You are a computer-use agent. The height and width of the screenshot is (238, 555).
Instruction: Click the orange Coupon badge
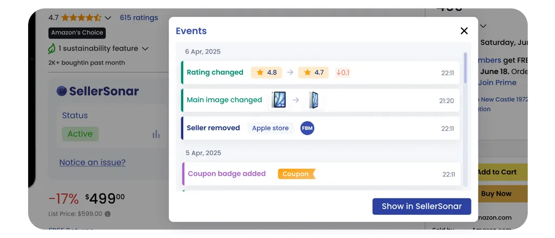[296, 174]
